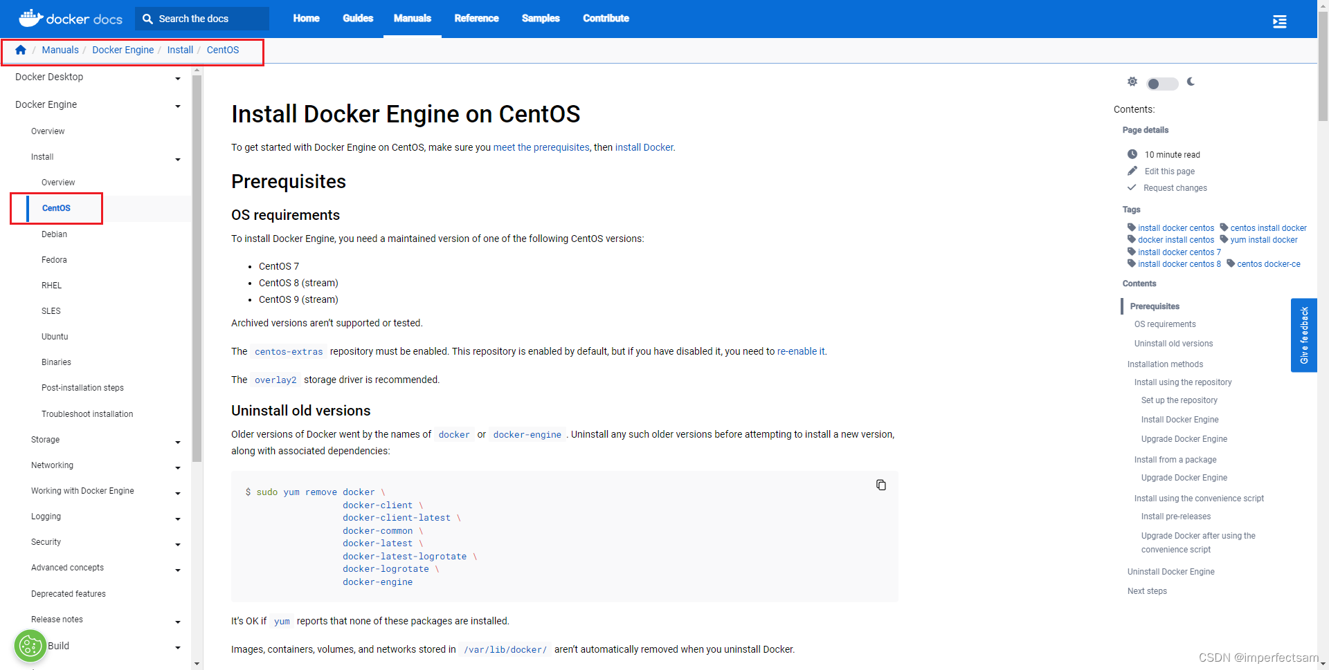Expand the Build sidebar section
Screen dimensions: 1329x670
click(x=178, y=648)
